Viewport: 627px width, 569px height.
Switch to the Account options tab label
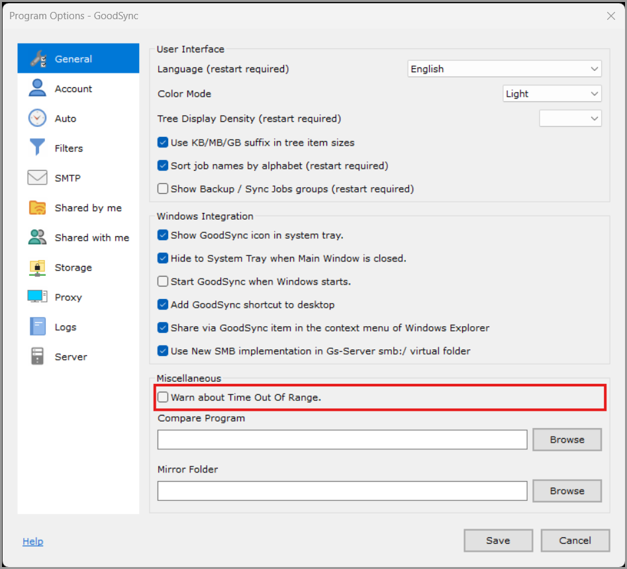point(73,89)
